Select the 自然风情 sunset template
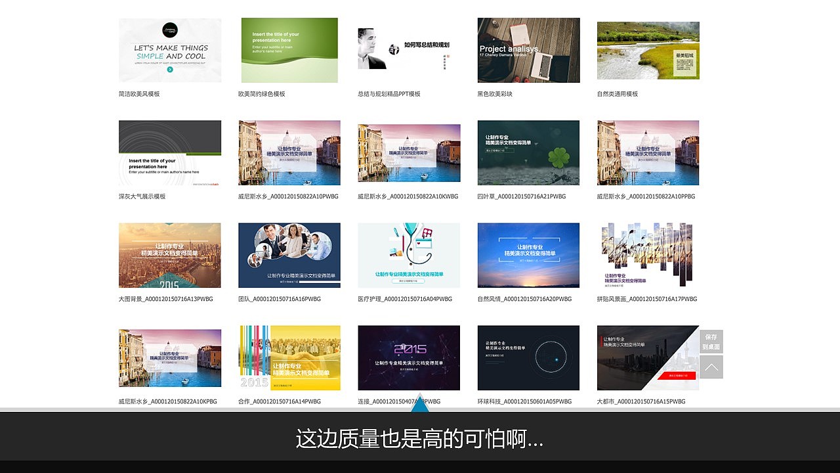840x473 pixels. [x=528, y=255]
